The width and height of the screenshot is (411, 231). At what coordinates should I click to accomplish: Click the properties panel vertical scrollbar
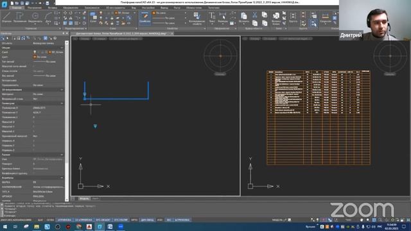tap(67, 121)
